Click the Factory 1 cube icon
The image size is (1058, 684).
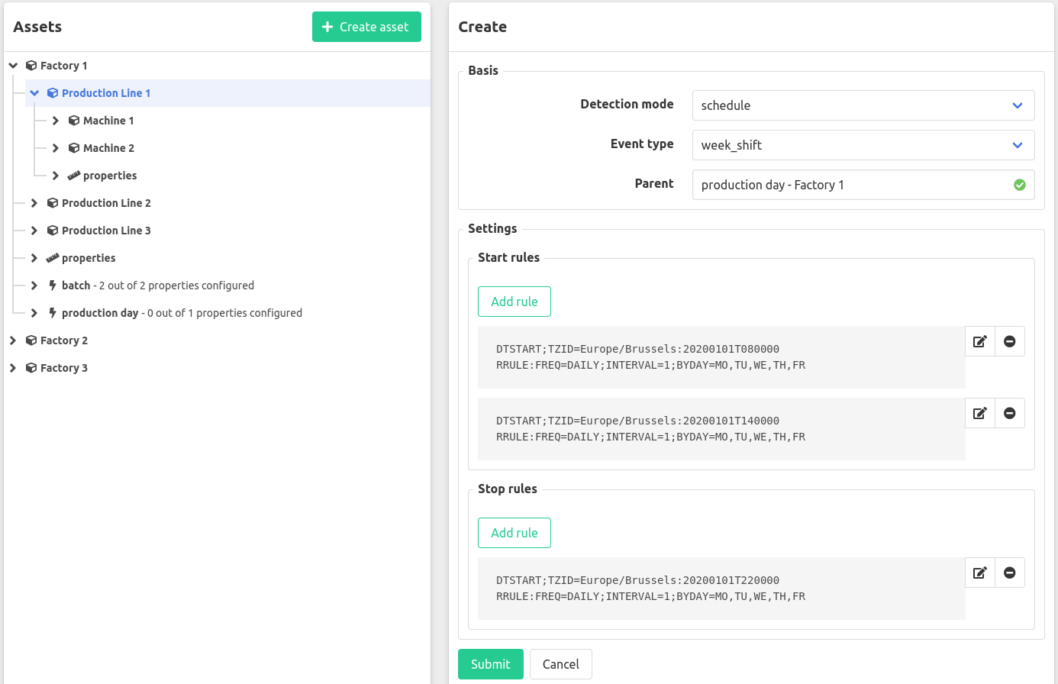31,66
